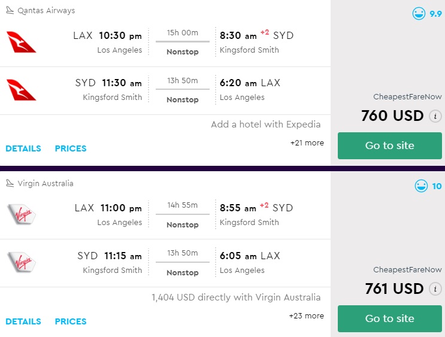Follow the Add a hotel with Expedia link
Screen dimensions: 445x337
click(265, 125)
